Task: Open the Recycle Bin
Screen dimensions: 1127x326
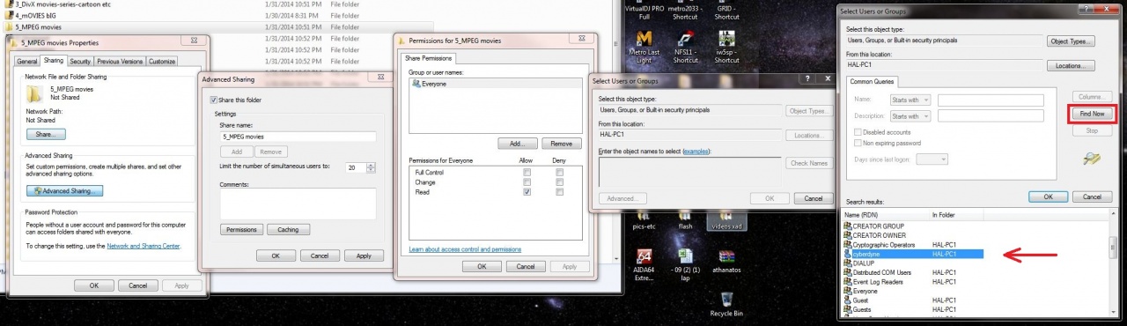Action: (x=726, y=304)
